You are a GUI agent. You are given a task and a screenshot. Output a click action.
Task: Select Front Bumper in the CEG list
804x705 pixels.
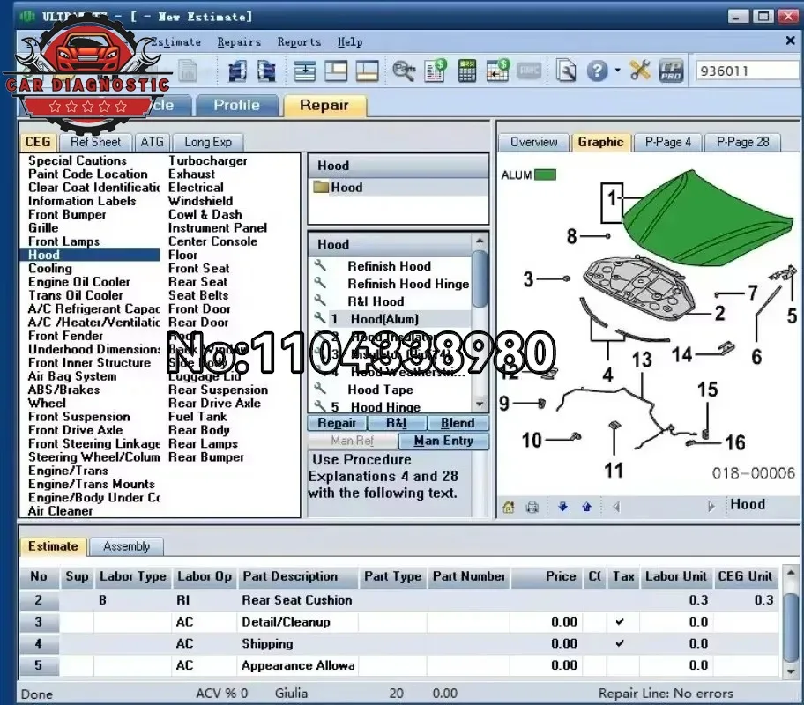click(67, 214)
